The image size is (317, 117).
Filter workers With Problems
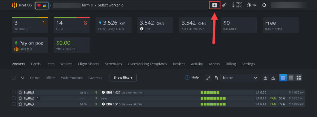[72, 78]
